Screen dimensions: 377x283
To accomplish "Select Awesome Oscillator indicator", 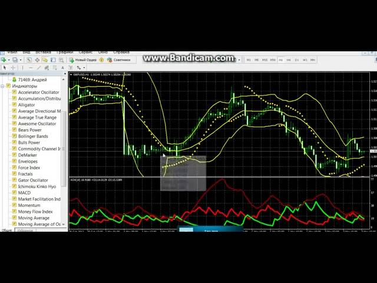I will click(37, 124).
